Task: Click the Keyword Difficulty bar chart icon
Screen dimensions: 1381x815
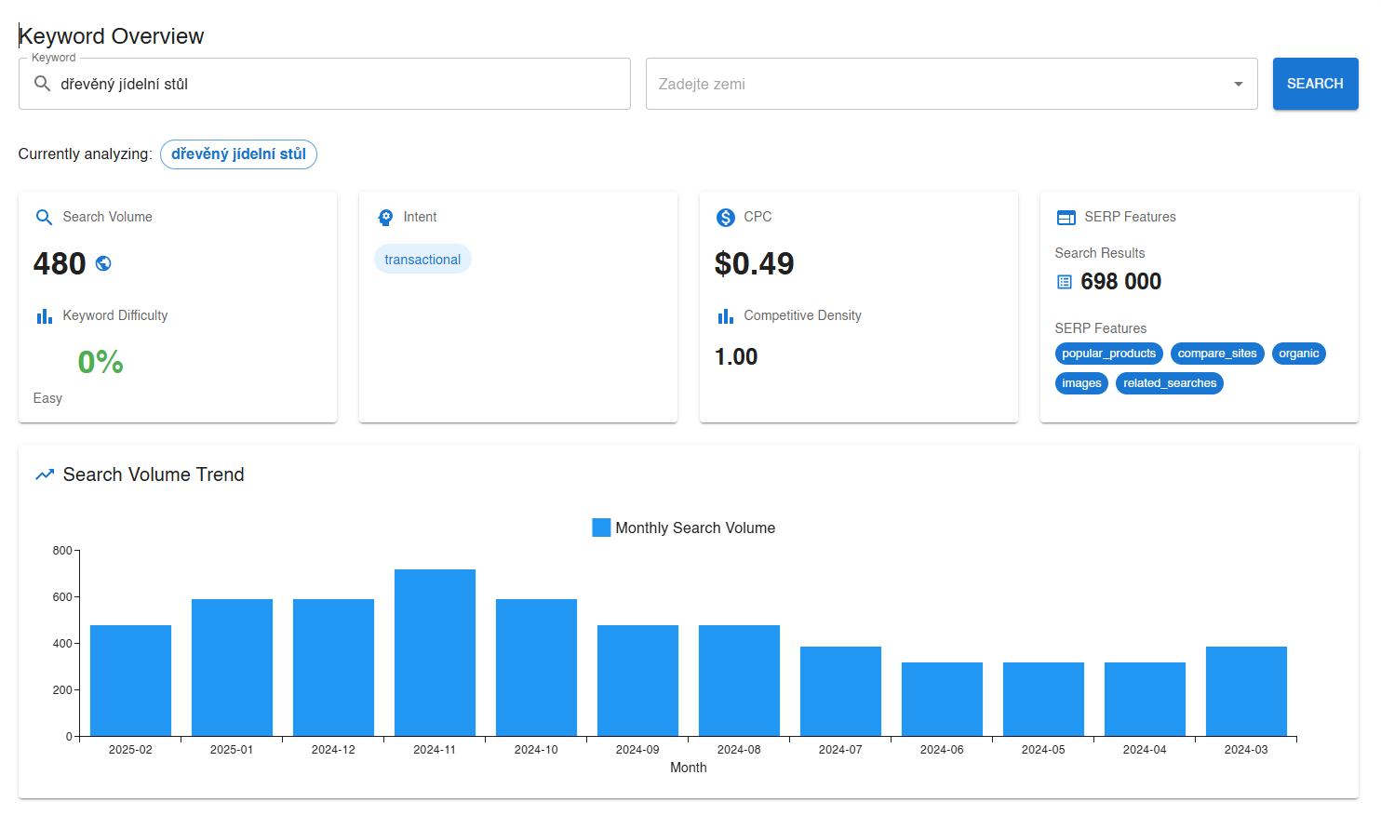Action: point(44,316)
